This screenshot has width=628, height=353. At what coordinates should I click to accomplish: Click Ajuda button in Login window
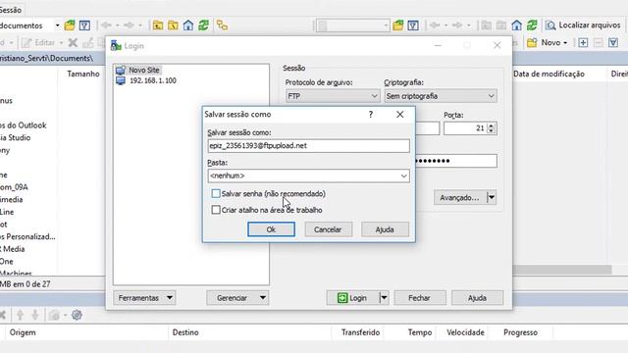[x=478, y=298]
